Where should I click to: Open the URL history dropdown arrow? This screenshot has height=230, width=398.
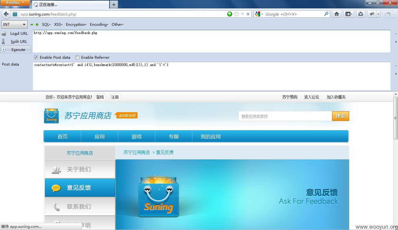pos(242,14)
